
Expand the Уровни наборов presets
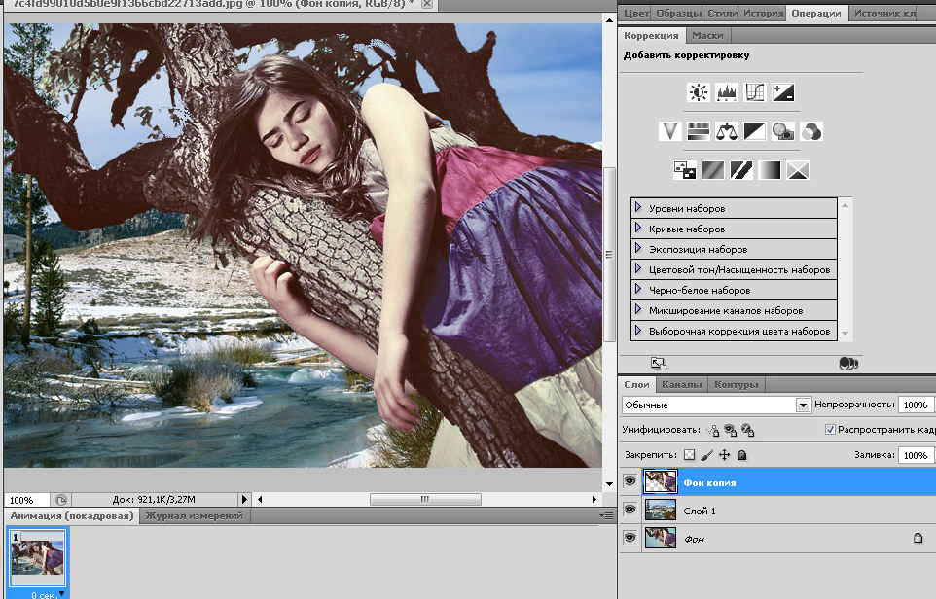638,208
